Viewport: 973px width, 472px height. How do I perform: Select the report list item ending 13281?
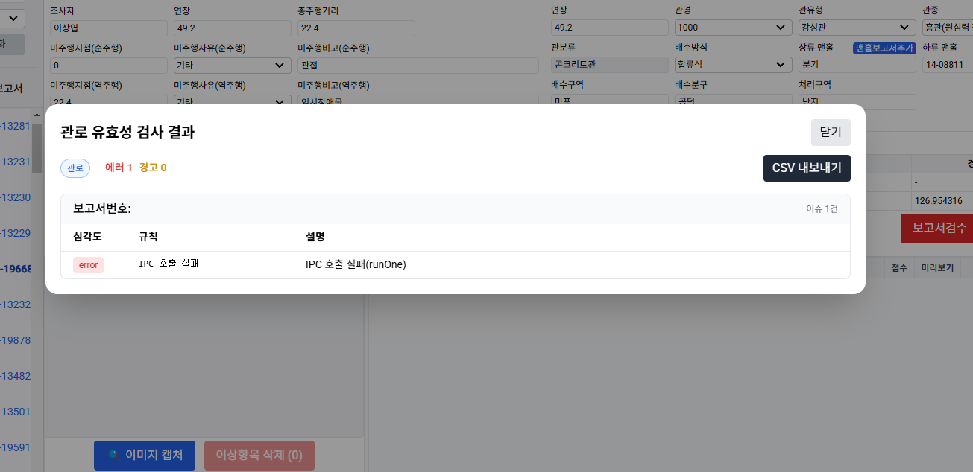click(x=15, y=126)
